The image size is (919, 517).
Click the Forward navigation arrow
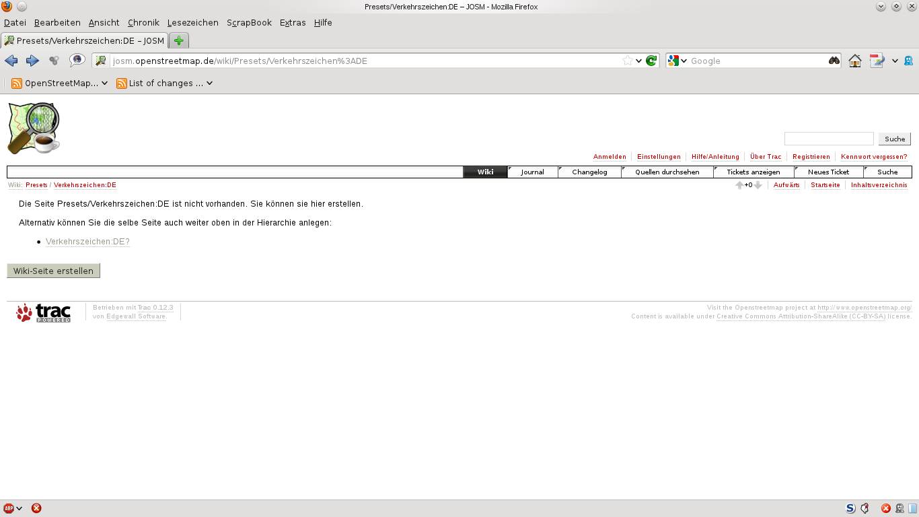[x=32, y=61]
